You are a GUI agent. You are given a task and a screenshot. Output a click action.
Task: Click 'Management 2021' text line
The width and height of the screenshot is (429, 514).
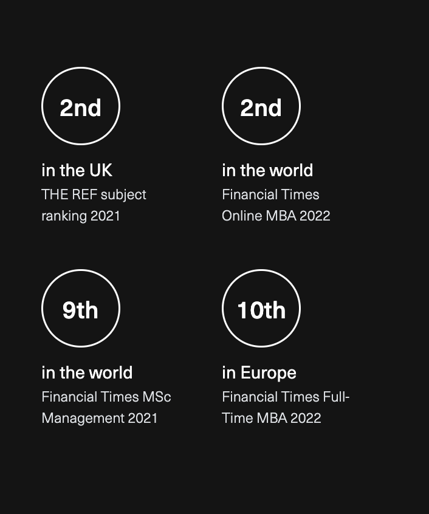pyautogui.click(x=100, y=418)
